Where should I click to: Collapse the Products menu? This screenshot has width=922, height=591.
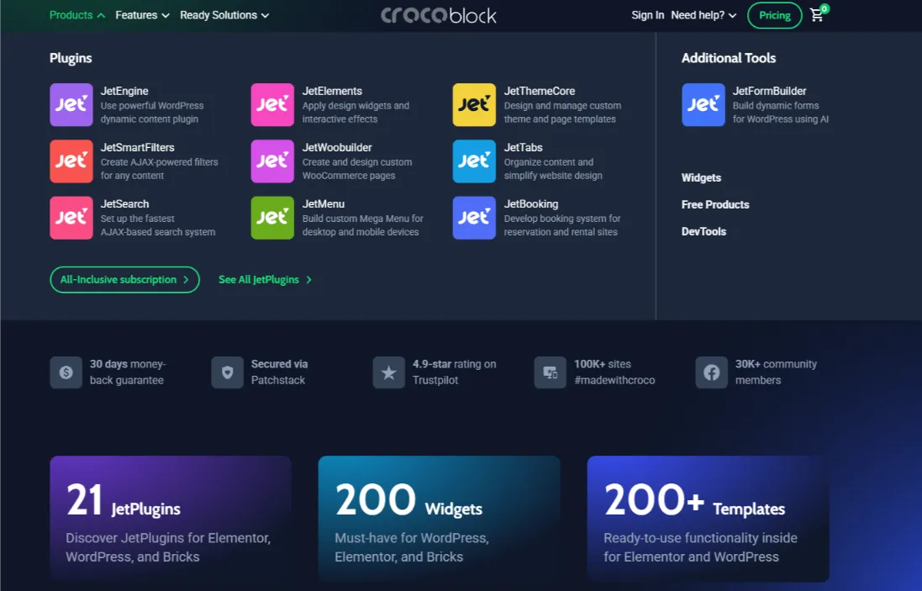point(77,15)
